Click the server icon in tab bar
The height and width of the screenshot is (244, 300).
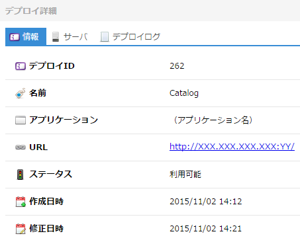point(56,36)
